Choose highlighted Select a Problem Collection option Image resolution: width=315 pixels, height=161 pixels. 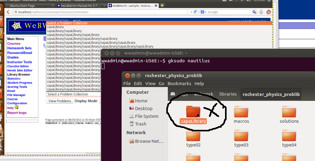point(159,23)
